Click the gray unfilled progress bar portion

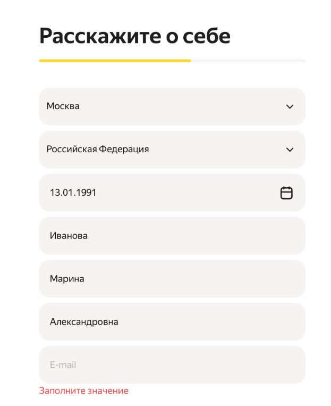pos(248,61)
